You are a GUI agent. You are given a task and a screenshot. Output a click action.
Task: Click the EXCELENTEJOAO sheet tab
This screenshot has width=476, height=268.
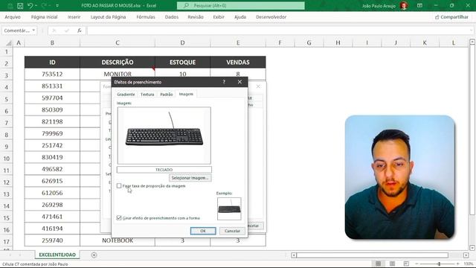click(57, 255)
